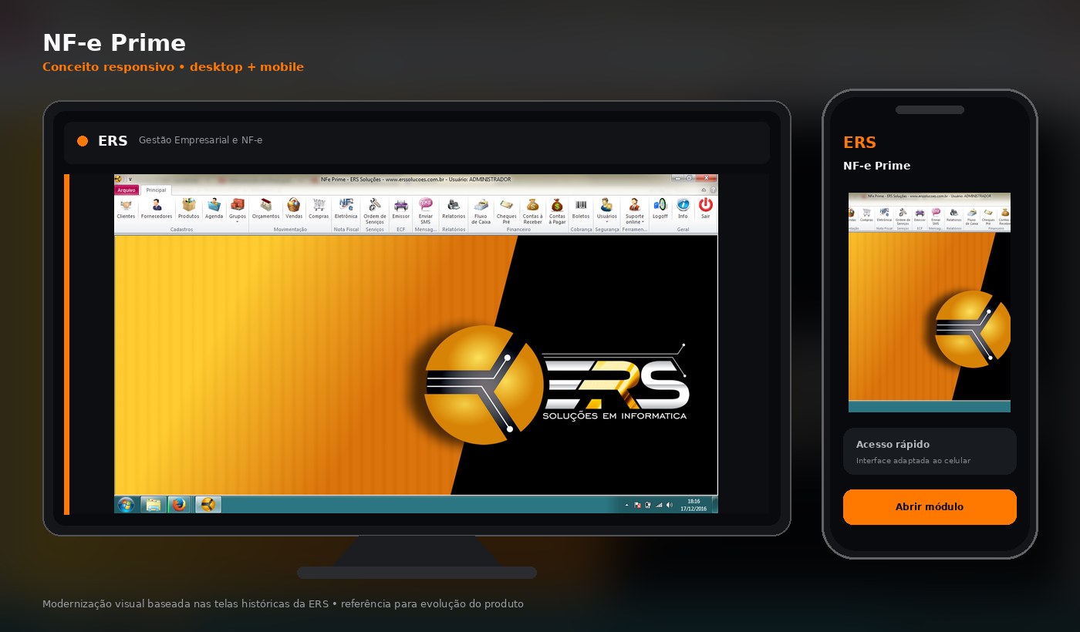
Task: Open Emissor on the phone screen
Action: pos(920,215)
